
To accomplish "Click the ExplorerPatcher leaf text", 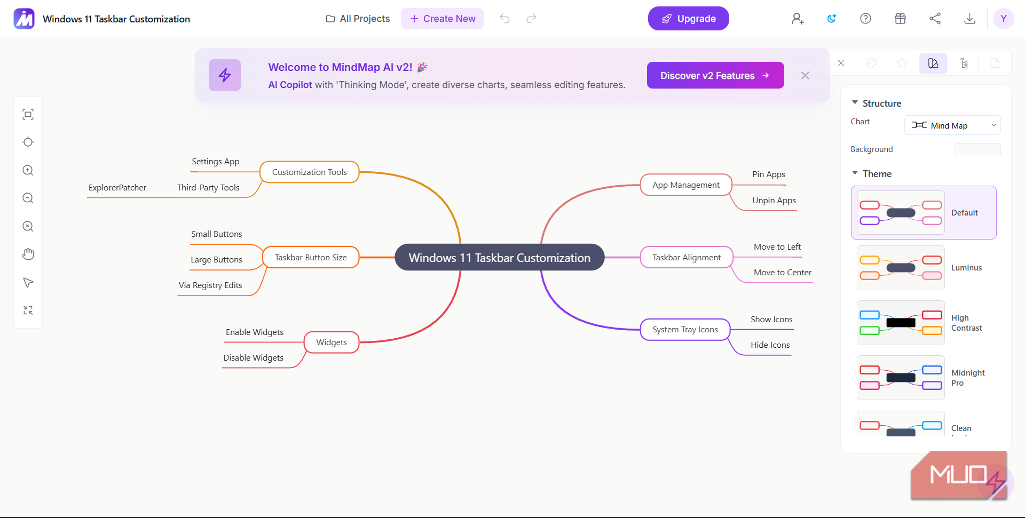I will (x=117, y=188).
